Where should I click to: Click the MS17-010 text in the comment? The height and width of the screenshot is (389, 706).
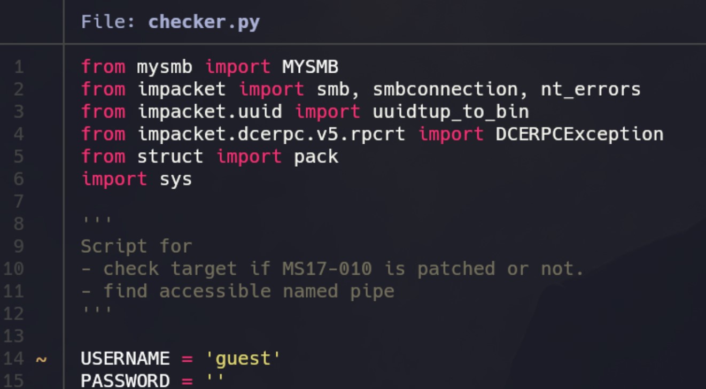click(327, 269)
